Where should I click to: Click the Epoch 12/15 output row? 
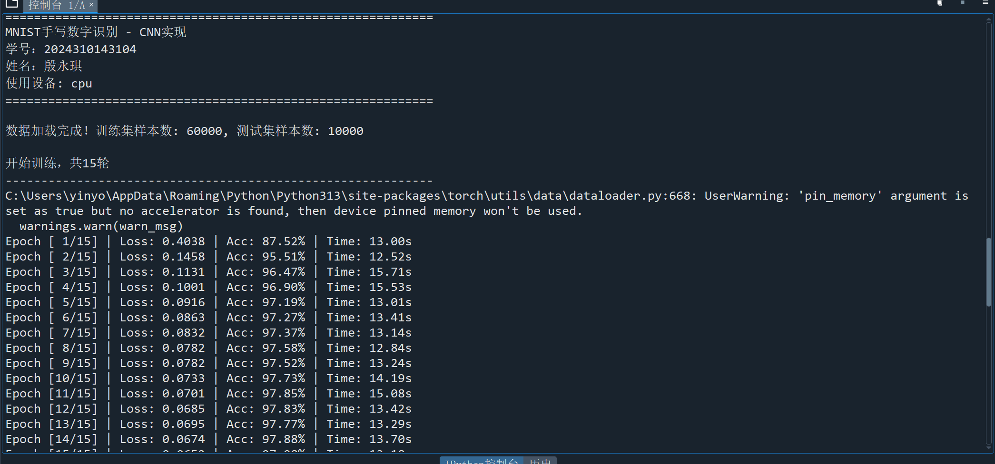(x=208, y=408)
